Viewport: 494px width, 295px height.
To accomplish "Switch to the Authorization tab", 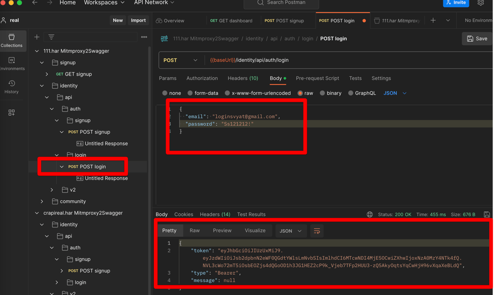I will click(202, 79).
